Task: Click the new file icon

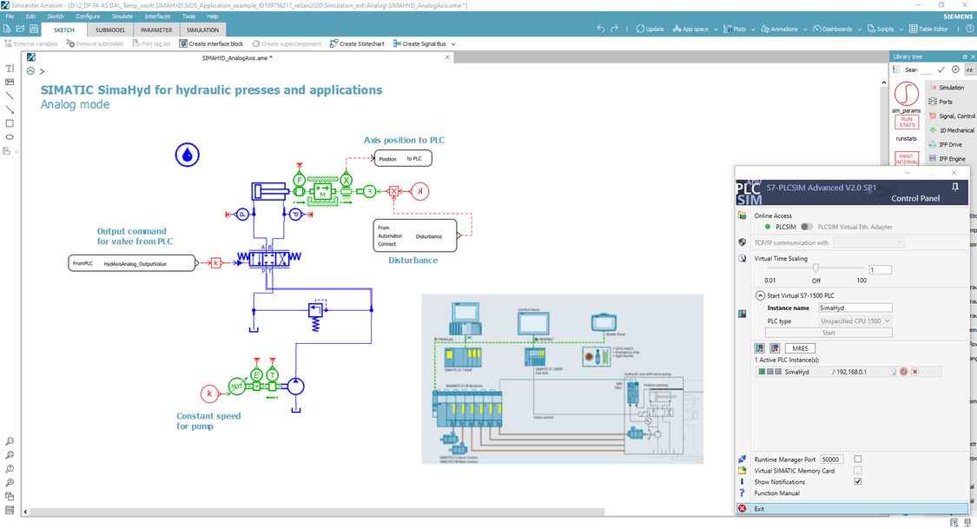Action: coord(7,30)
